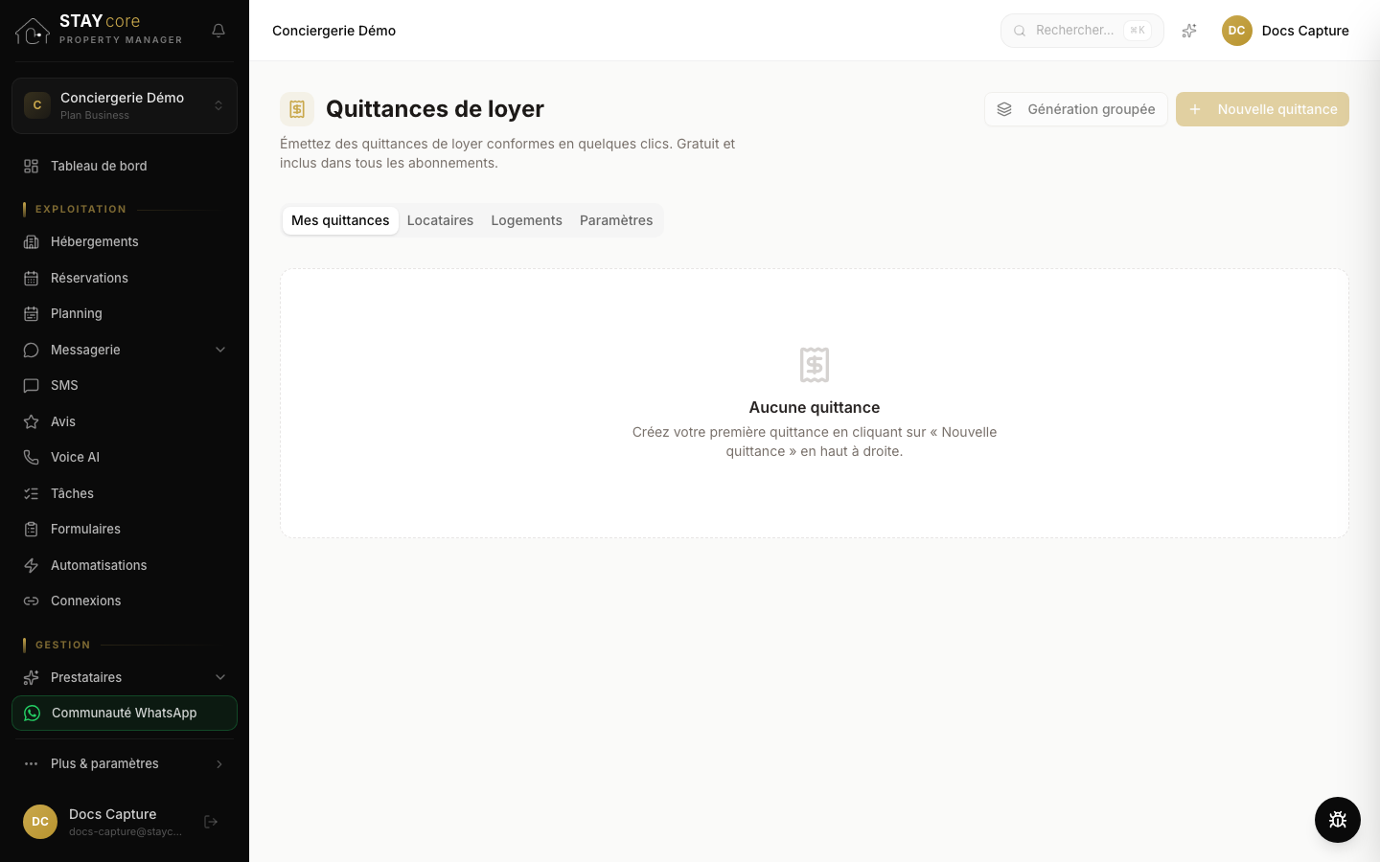Open the Conciergerie Démo workspace switcher
Screen dimensions: 1380x862
[x=125, y=105]
